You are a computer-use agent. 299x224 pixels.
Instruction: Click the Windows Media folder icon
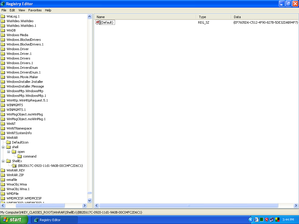pos(3,35)
